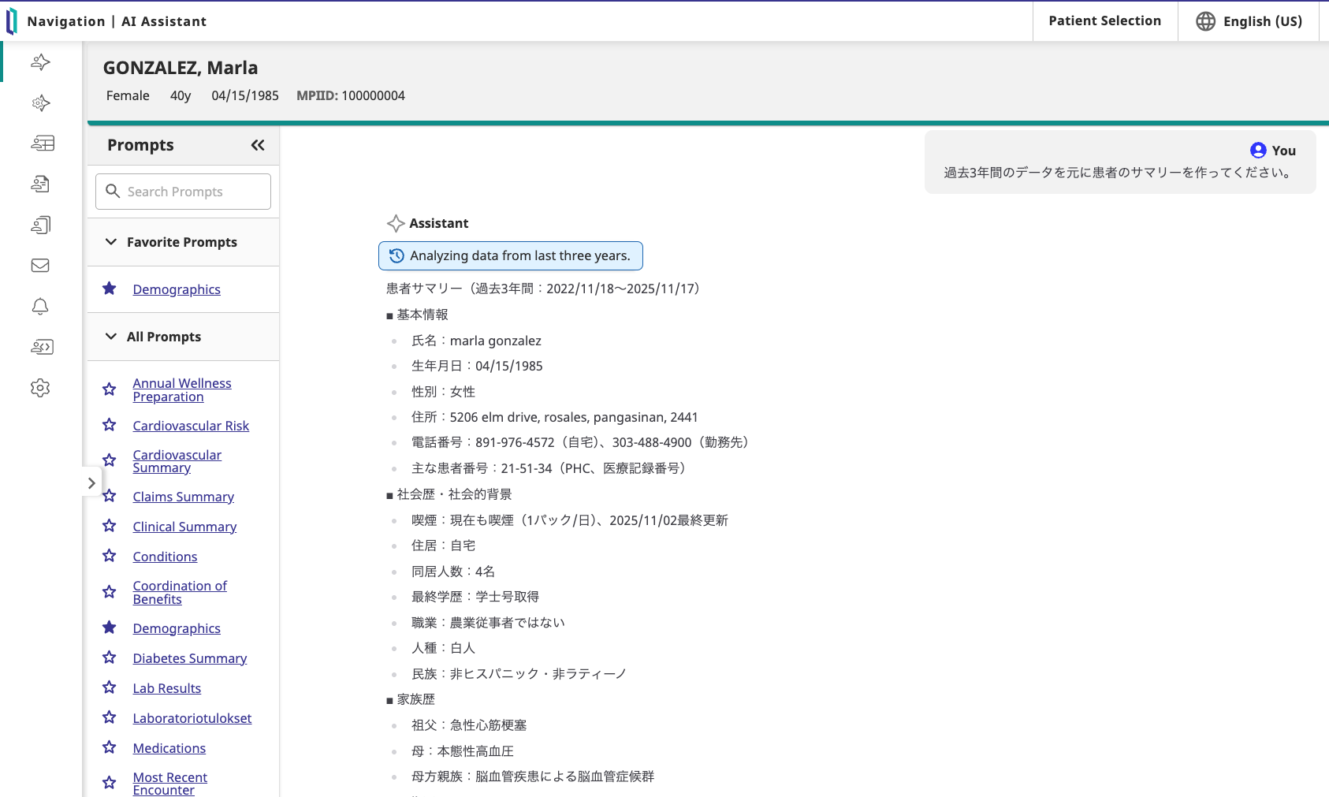The image size is (1329, 797).
Task: Collapse the Favorite Prompts section
Action: pyautogui.click(x=110, y=241)
